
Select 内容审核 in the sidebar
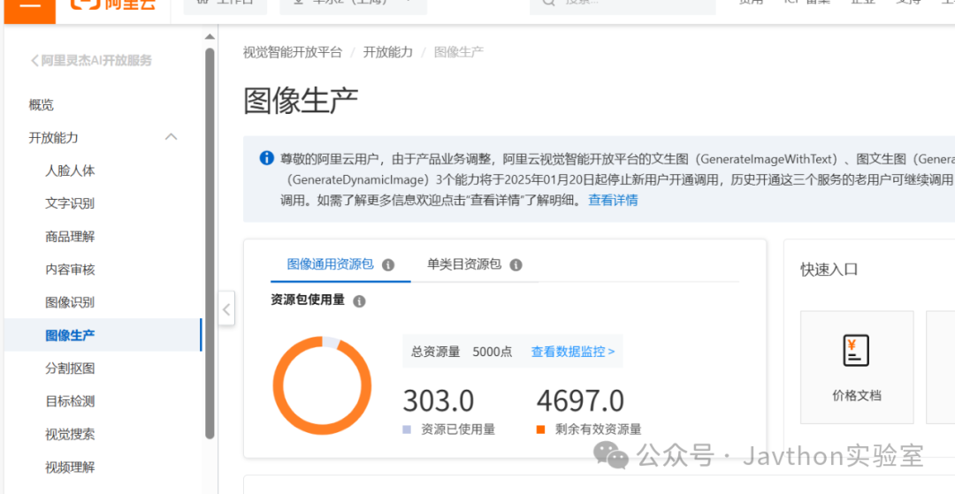(70, 270)
